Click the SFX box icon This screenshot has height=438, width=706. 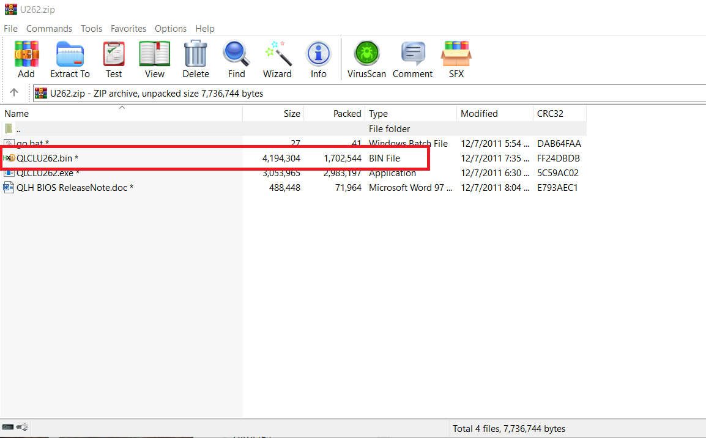coord(456,54)
